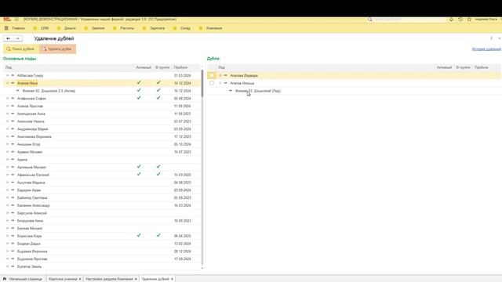Open the Компания section
Image resolution: width=502 pixels, height=282 pixels.
point(214,28)
